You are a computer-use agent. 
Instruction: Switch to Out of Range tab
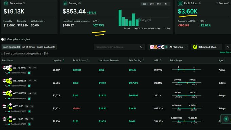coord(28,47)
